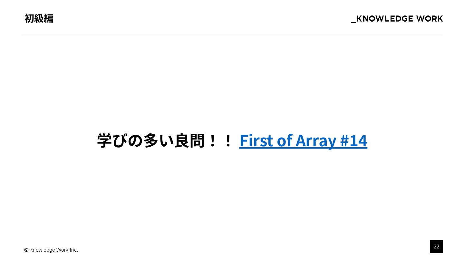Viewport: 464px width, 261px height.
Task: Click the KNOWLEDGE WORK logo
Action: [397, 19]
